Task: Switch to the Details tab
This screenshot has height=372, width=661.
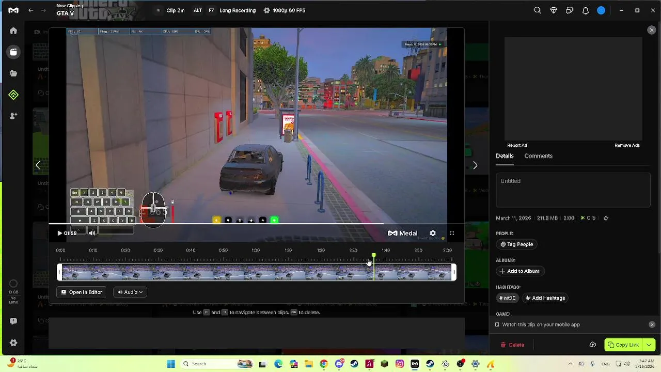Action: [505, 156]
